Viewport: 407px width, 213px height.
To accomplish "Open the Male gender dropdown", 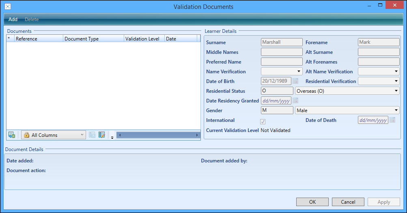I will coord(347,110).
